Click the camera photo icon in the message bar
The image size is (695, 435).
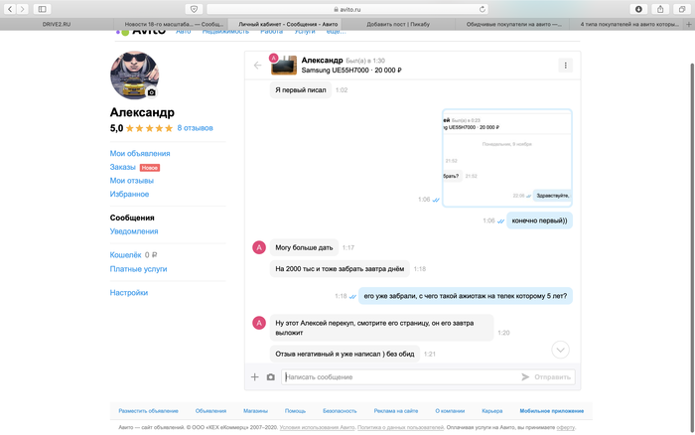[x=270, y=377]
